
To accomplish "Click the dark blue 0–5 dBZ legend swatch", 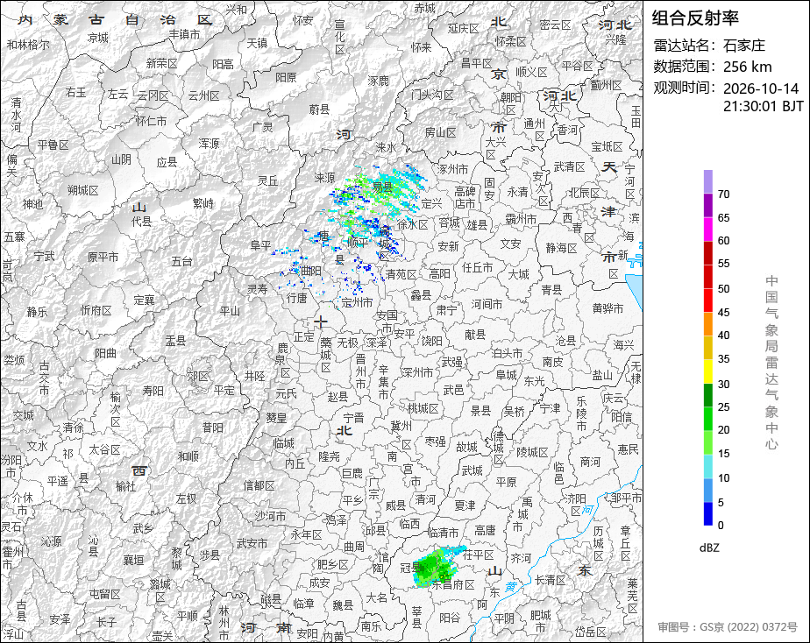I will pyautogui.click(x=708, y=514).
